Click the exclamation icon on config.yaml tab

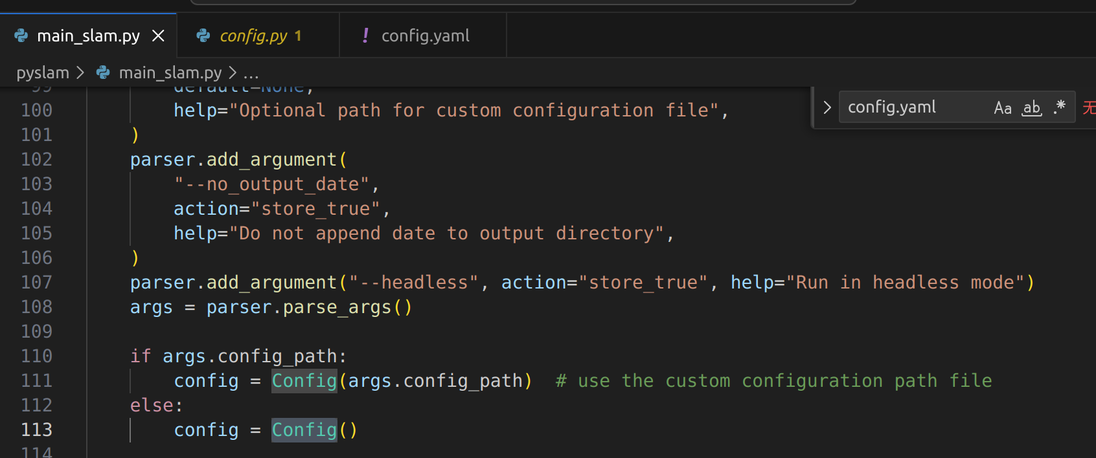(365, 36)
